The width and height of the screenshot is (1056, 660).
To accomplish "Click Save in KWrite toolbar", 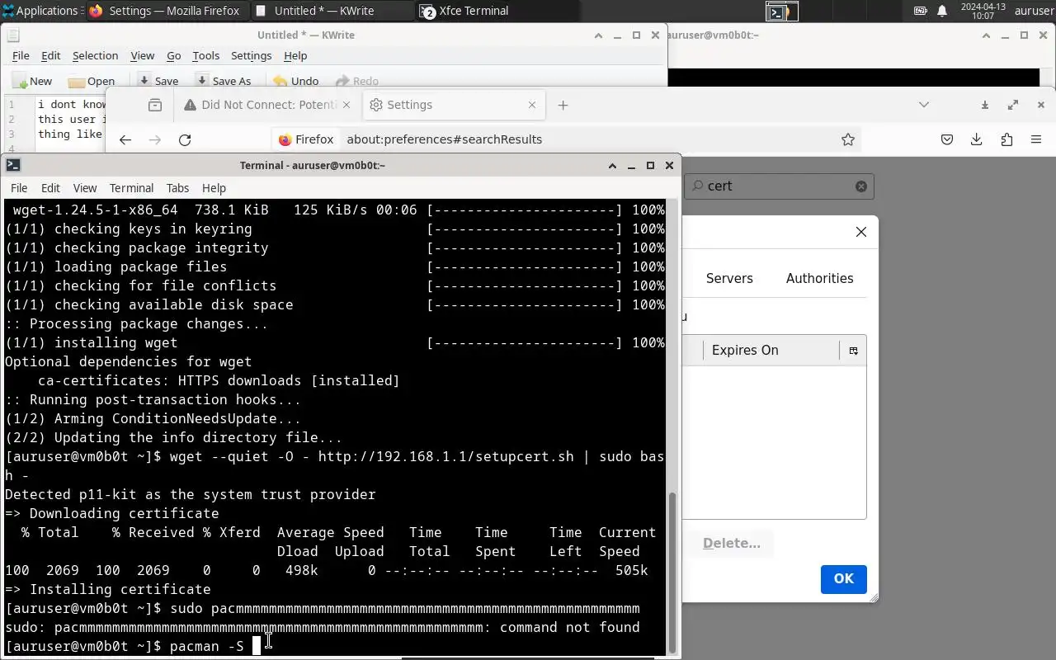I will pos(158,81).
